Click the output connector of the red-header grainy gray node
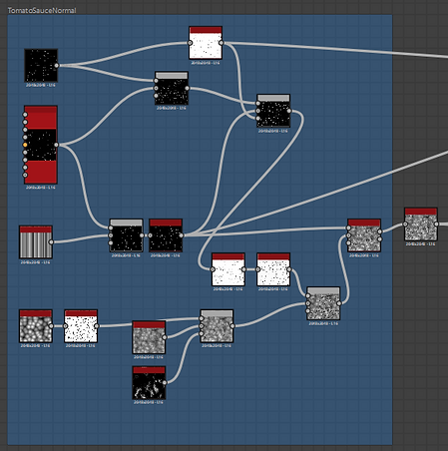The width and height of the screenshot is (448, 451). [x=165, y=337]
